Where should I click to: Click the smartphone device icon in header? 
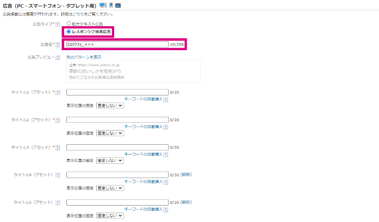point(111,5)
